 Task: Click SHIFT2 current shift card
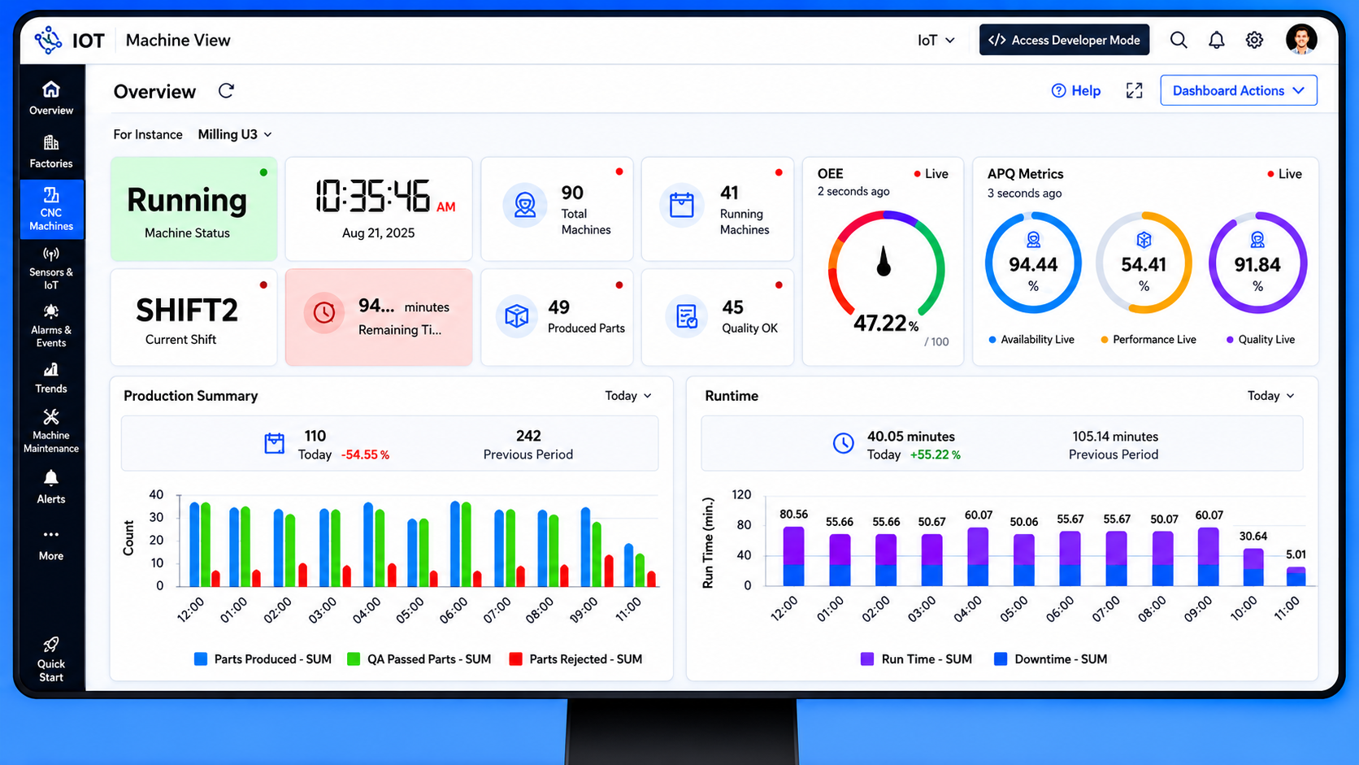193,318
